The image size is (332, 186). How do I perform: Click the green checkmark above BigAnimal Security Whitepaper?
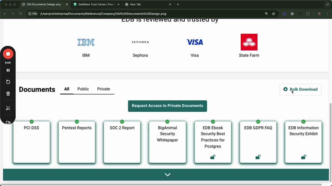point(167,121)
